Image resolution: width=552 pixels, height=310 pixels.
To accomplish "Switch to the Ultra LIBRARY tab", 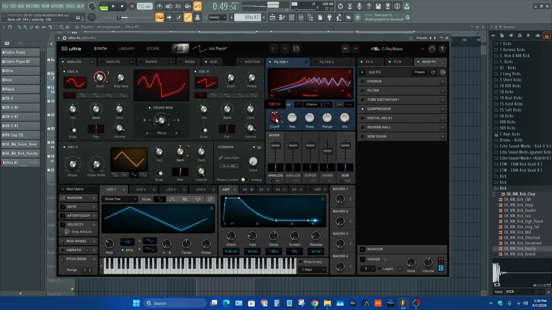I will coord(126,49).
